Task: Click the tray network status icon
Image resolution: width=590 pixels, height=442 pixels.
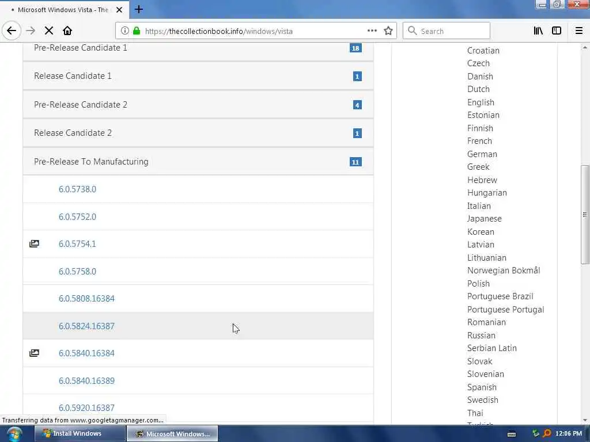Action: 536,434
